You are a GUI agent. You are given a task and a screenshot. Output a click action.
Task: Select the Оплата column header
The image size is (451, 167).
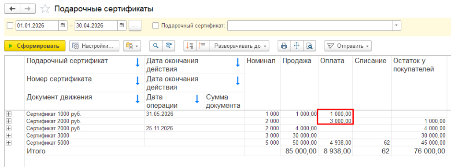tap(335, 83)
